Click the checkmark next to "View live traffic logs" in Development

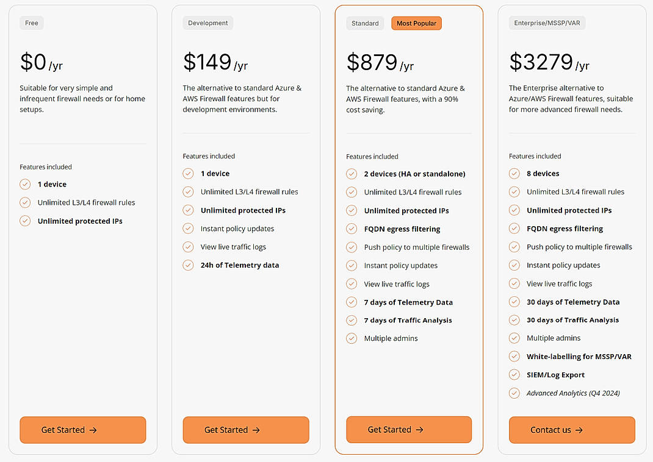pyautogui.click(x=188, y=247)
